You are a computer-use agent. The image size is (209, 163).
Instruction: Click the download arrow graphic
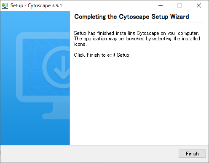coord(62,68)
